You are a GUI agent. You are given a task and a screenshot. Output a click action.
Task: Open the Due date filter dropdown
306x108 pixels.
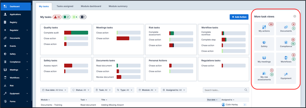click(x=54, y=90)
